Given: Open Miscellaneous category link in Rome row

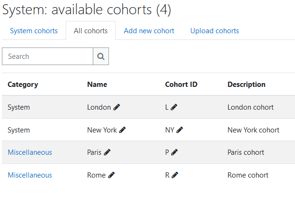Looking at the screenshot, I should 29,175.
